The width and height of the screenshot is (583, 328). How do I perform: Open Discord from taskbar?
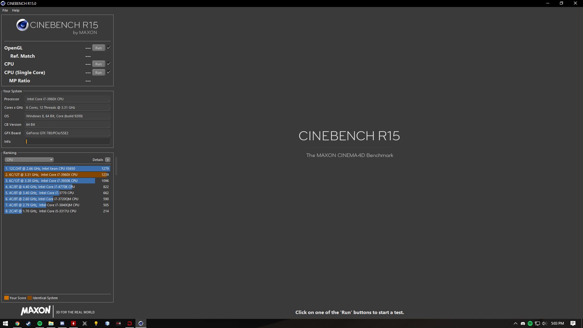coord(62,323)
